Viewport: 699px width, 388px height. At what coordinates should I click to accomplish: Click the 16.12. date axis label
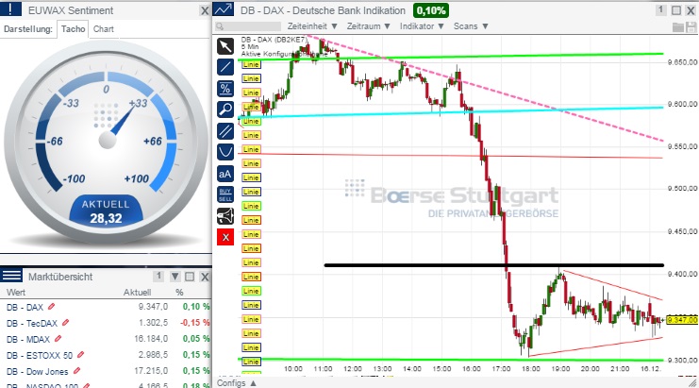[650, 369]
